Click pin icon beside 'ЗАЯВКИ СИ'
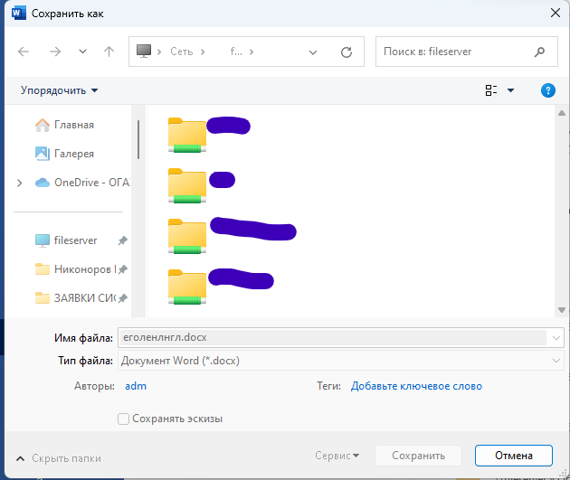The image size is (570, 480). (123, 298)
